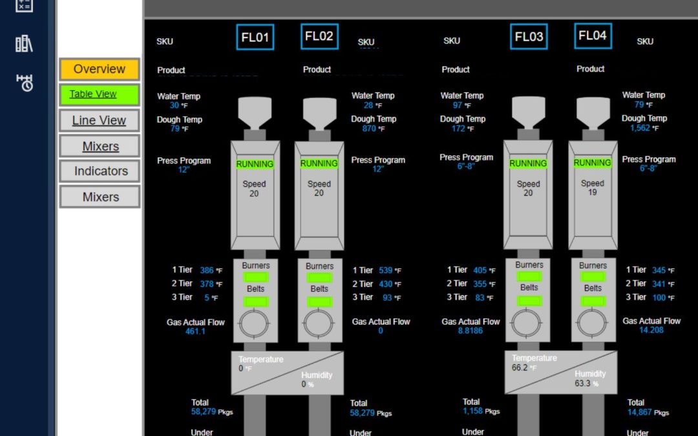The width and height of the screenshot is (698, 436).
Task: Click the FL04 Belts green indicator
Action: 593,301
